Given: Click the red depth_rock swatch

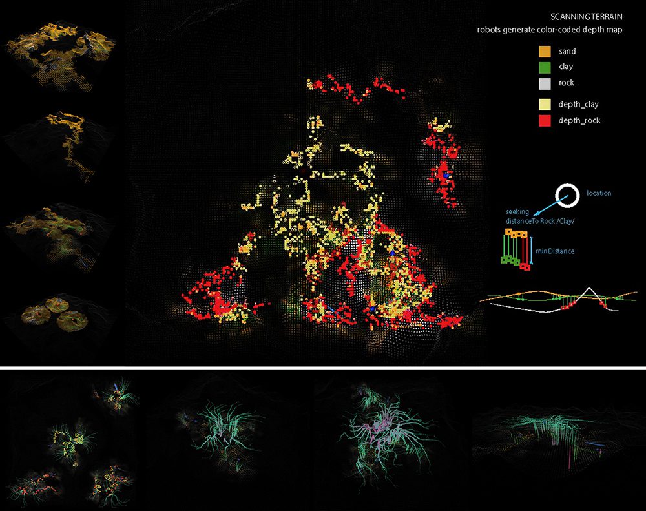Looking at the screenshot, I should (545, 120).
